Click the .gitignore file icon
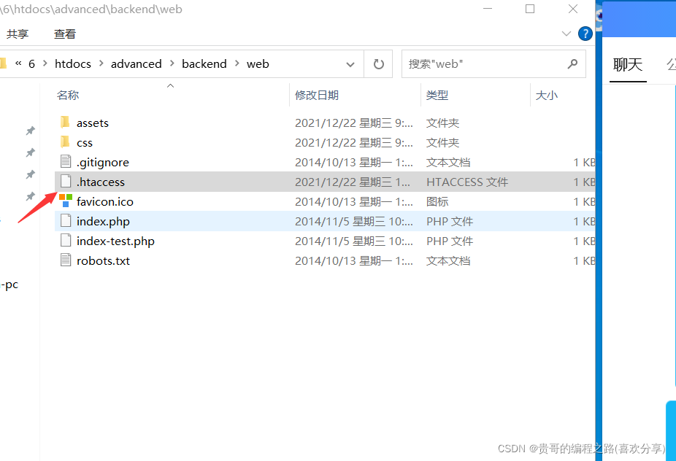The height and width of the screenshot is (461, 676). tap(66, 161)
